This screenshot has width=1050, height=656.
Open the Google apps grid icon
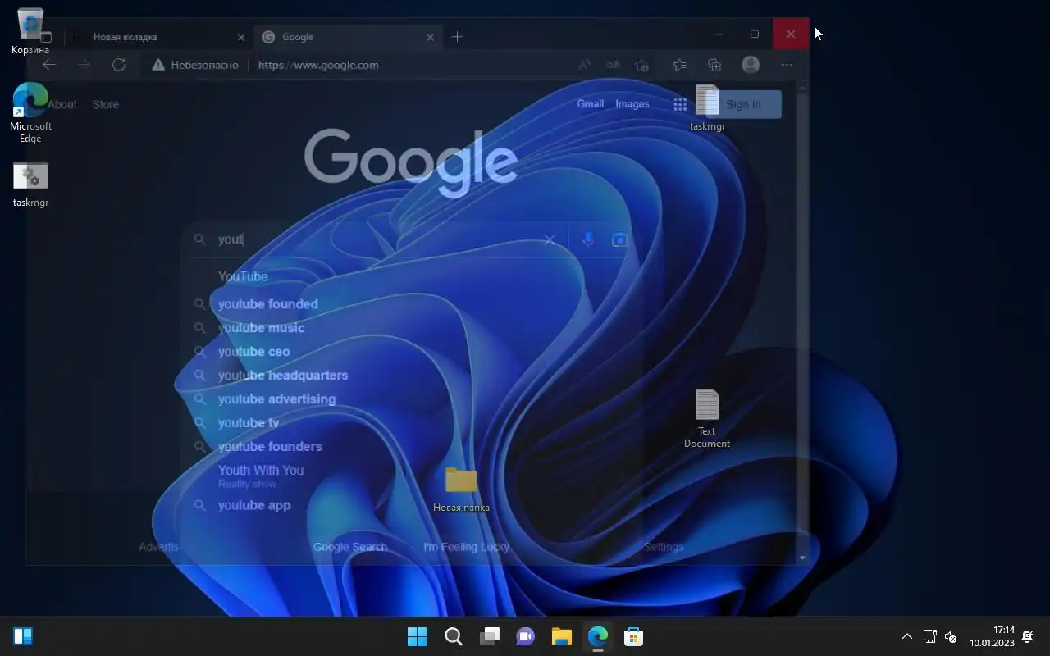(680, 104)
